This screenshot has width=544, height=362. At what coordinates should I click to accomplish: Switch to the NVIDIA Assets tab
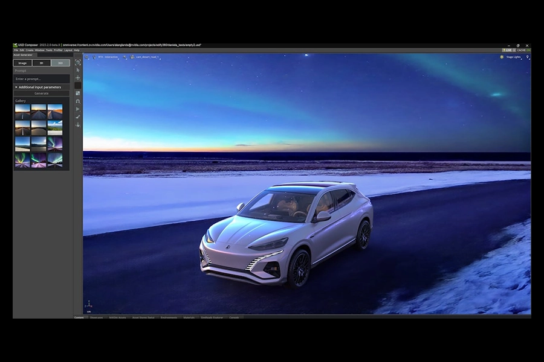point(118,317)
